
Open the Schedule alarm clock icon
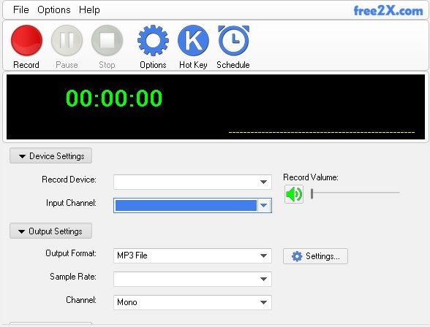(x=233, y=40)
